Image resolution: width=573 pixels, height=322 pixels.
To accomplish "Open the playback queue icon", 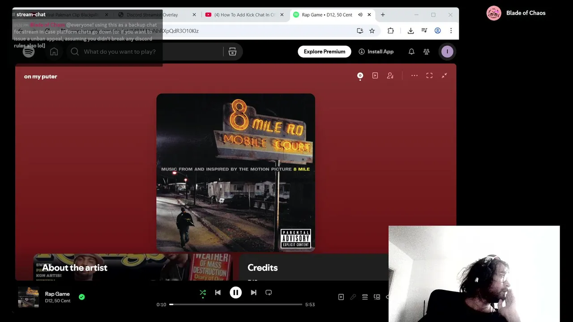I will point(365,297).
